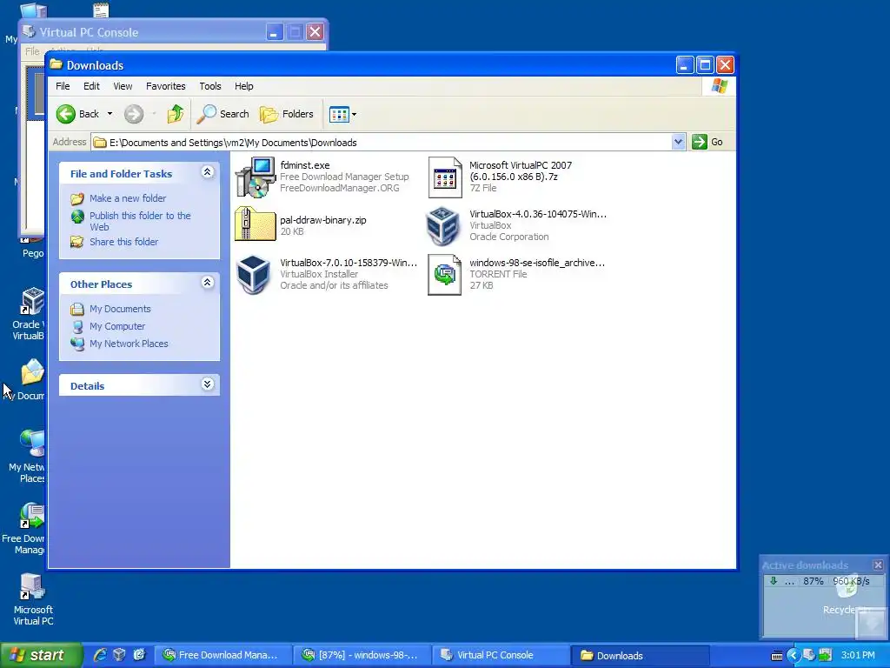Open the Views dropdown arrow
890x668 pixels.
(x=355, y=114)
